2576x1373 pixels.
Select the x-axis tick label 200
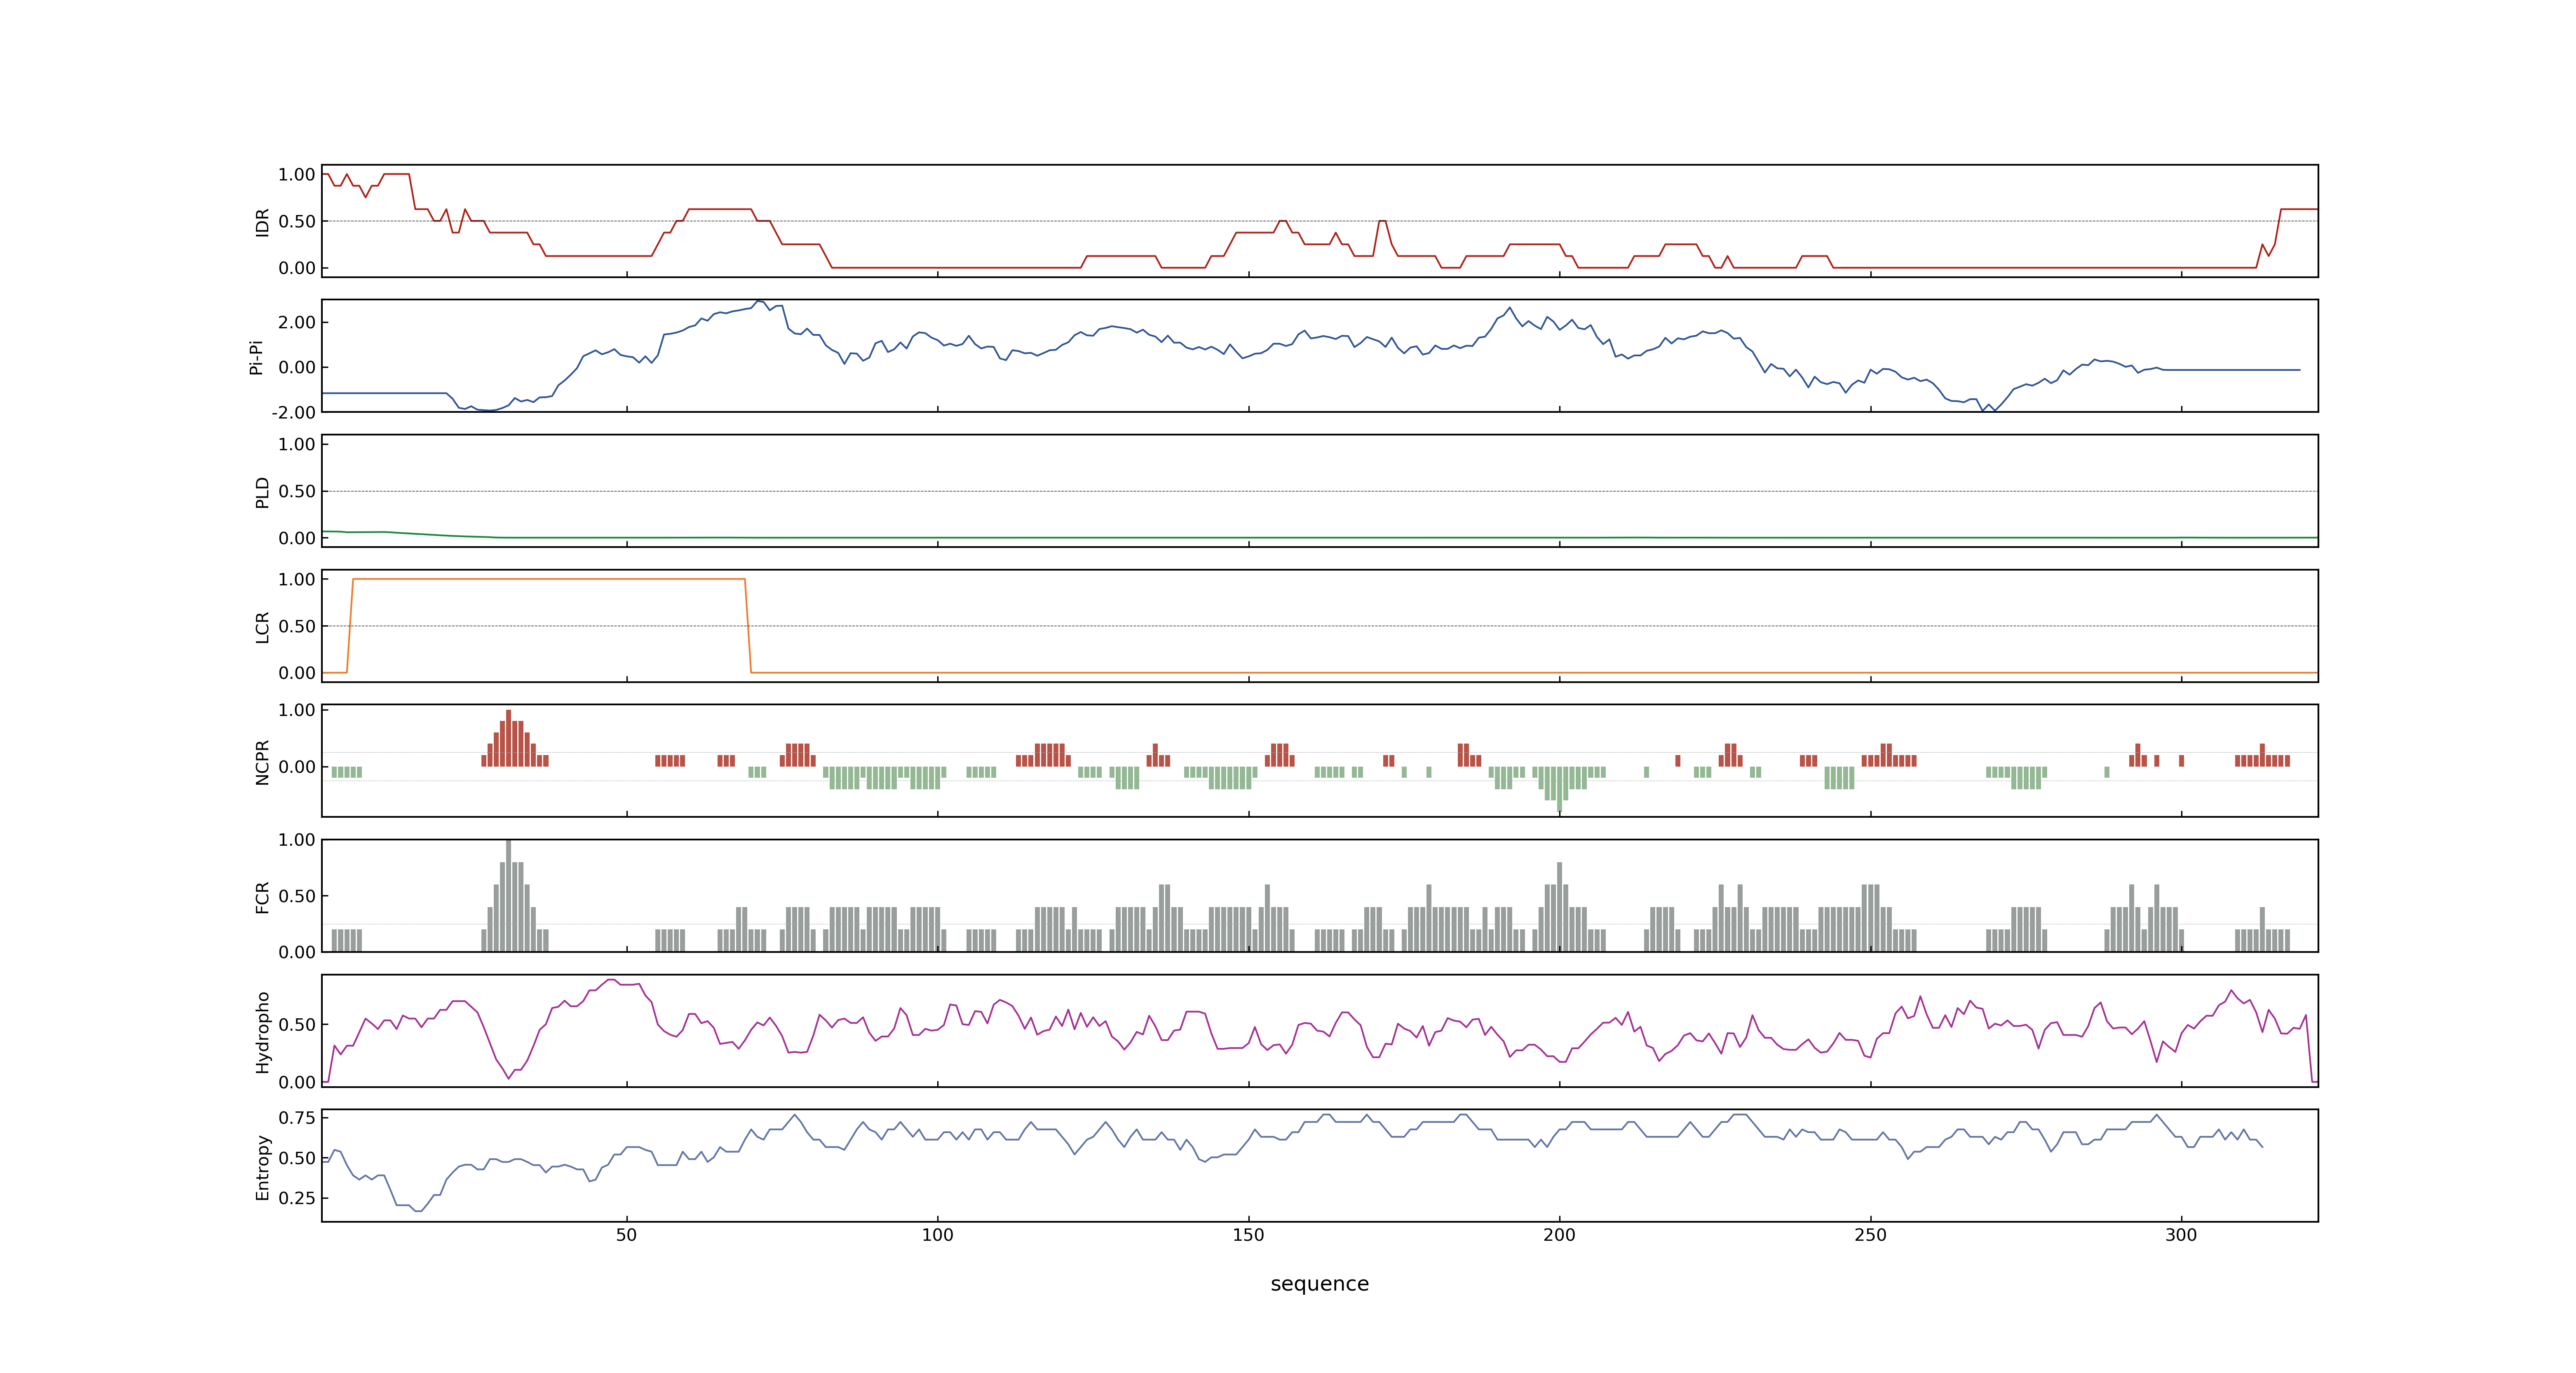[1559, 1235]
